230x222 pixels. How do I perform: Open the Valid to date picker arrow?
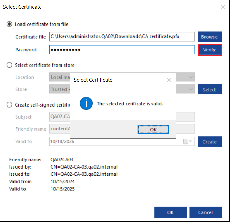click(191, 141)
